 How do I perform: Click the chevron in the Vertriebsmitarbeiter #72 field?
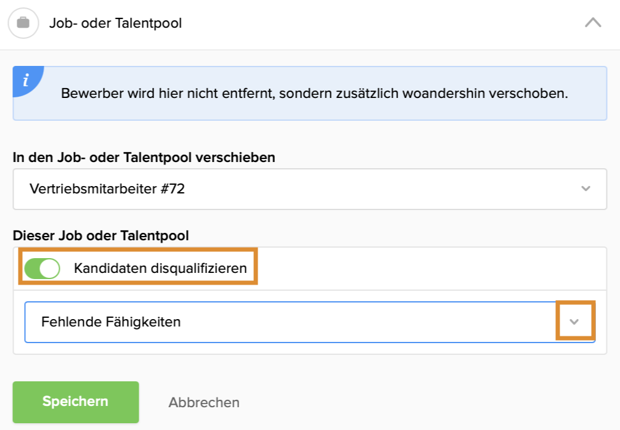tap(586, 189)
